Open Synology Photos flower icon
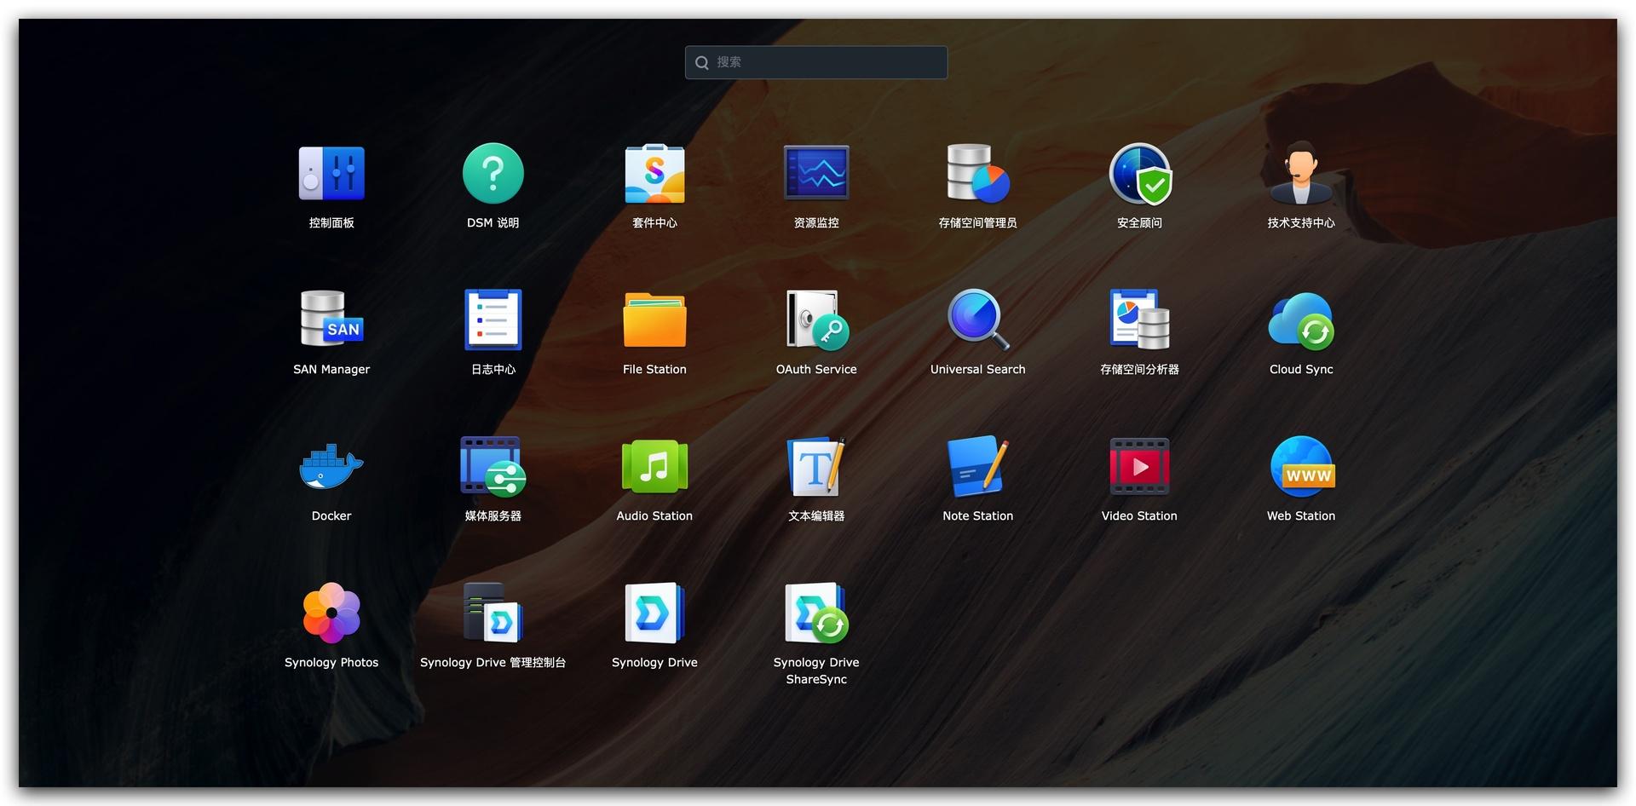 point(331,613)
